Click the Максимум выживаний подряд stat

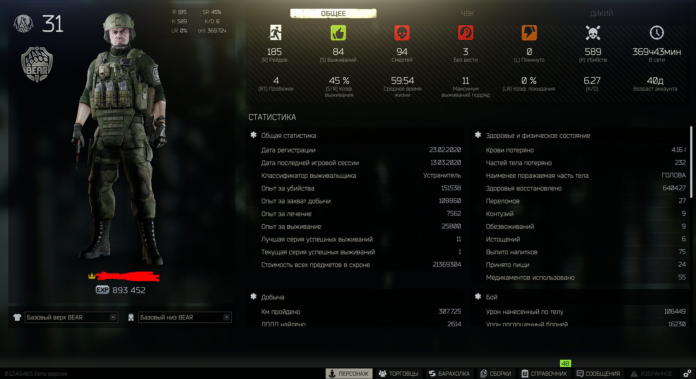465,87
